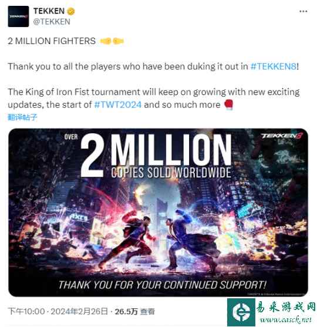Click the red boxing glove emoji
Screen dimensions: 317x327
point(228,104)
